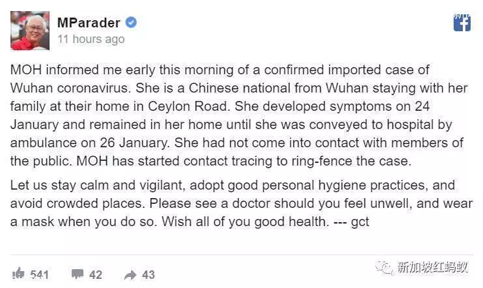Click the words "Ceylon Road" in the post

coord(188,106)
